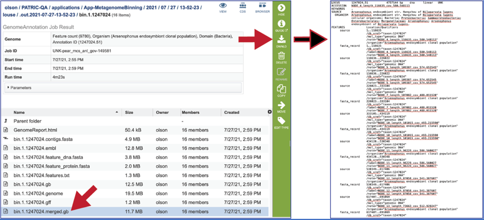Sort by the Created column header

click(231, 113)
